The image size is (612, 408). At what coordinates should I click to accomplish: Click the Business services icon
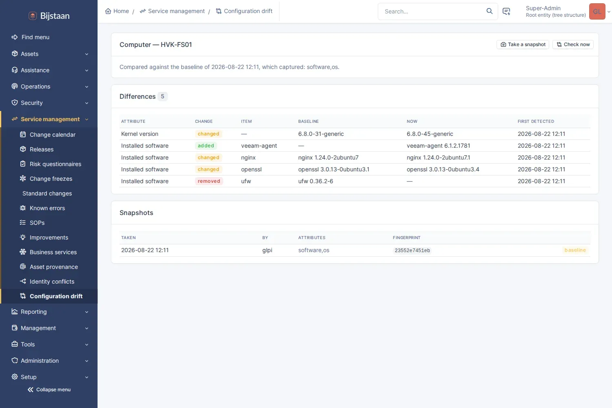coord(23,252)
